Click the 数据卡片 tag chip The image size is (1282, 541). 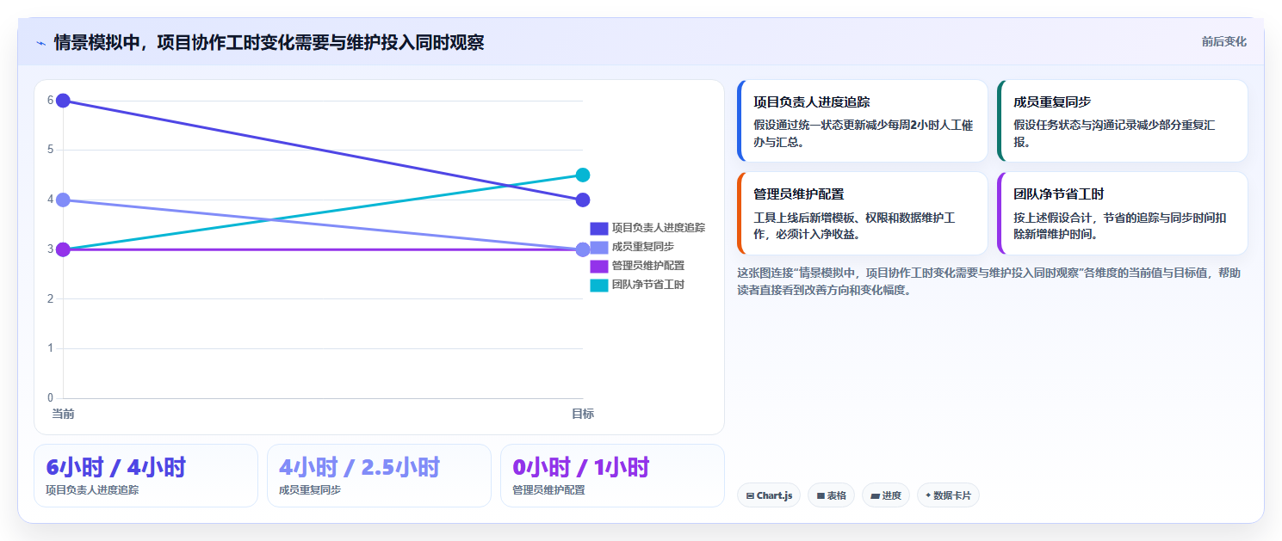tap(948, 495)
